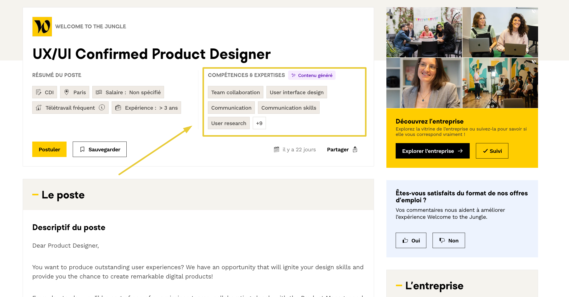Click the thumbs down icon
Viewport: 569px width, 297px height.
(x=442, y=240)
